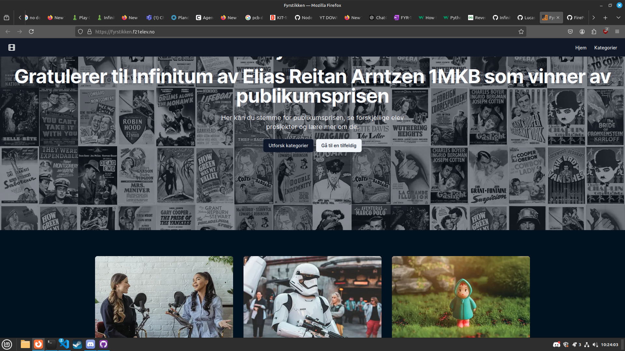Switch to the 'Pytho' W3Schools tab
Screen dimensions: 625x351
[x=452, y=18]
